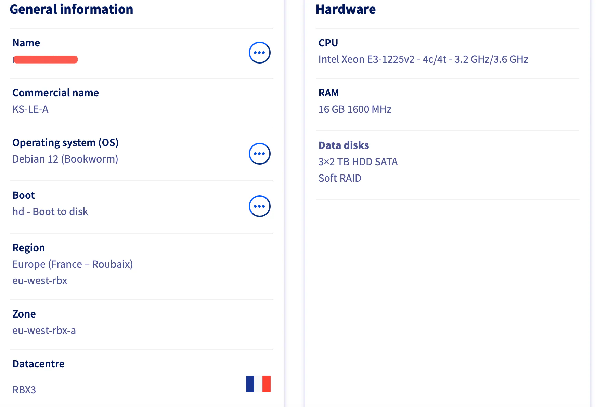The height and width of the screenshot is (407, 596).
Task: Click the RBX3 datacentre value
Action: point(24,390)
